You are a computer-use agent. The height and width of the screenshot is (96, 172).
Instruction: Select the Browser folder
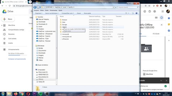point(64,20)
